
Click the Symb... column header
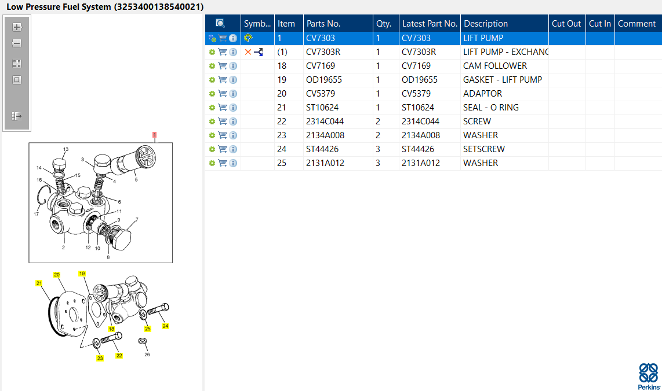pyautogui.click(x=257, y=24)
